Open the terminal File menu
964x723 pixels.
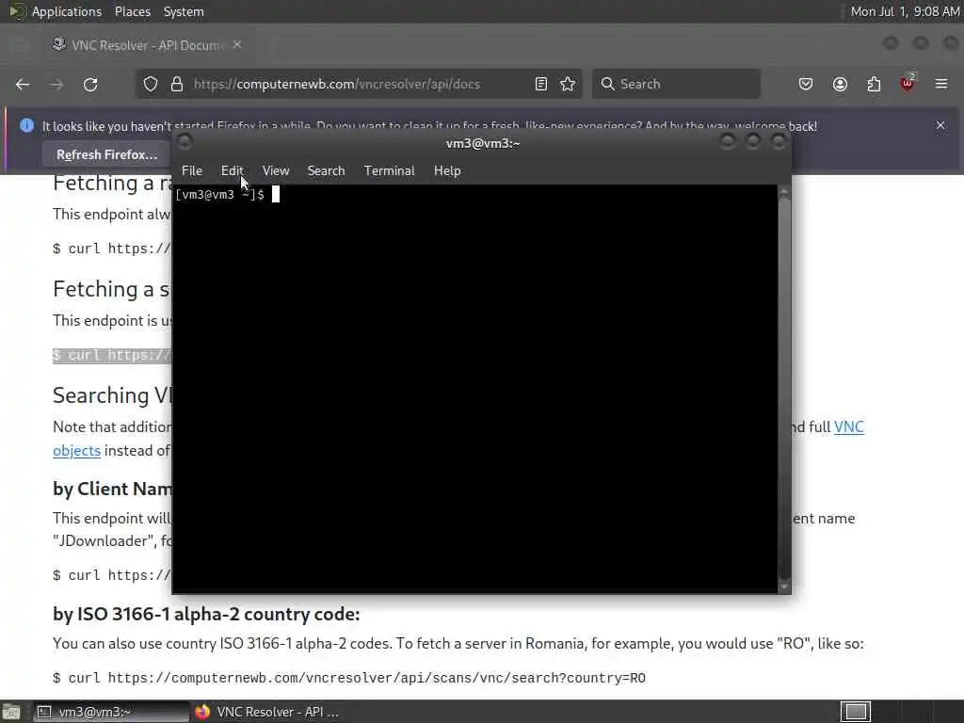[192, 171]
